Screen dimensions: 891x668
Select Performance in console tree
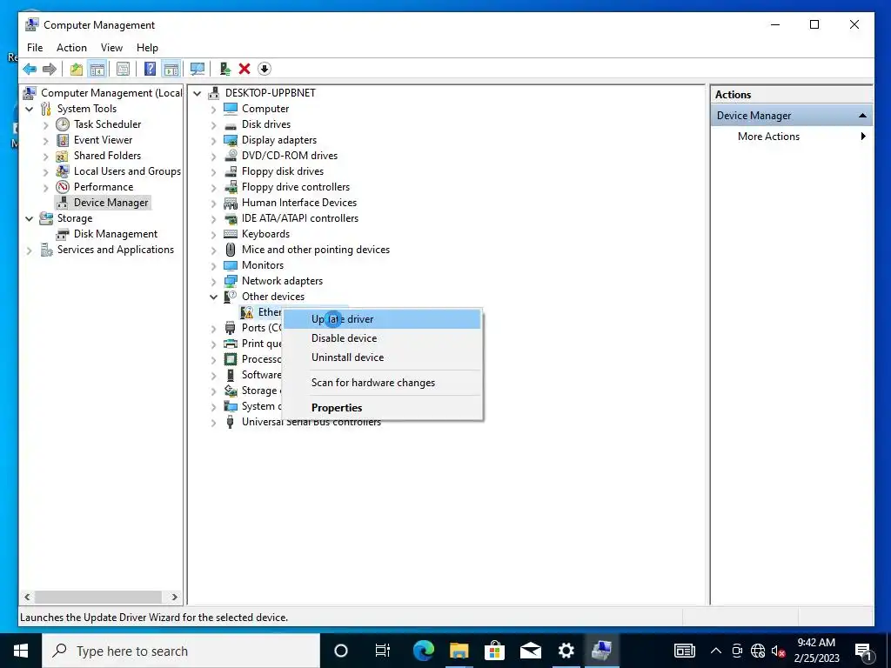[x=104, y=187]
